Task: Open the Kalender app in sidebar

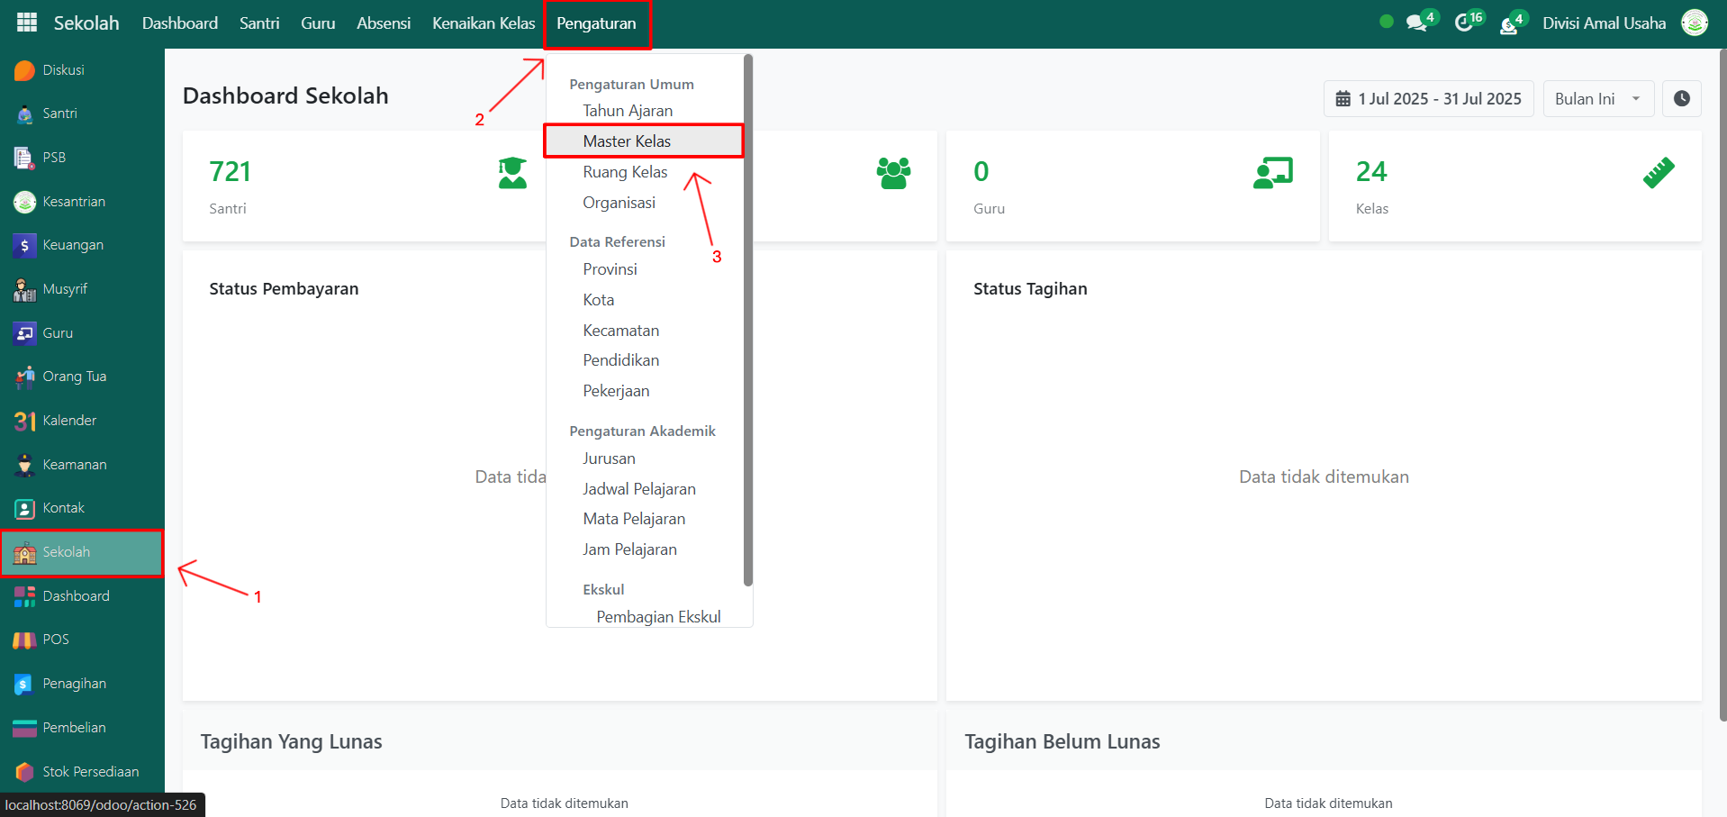Action: 68,421
